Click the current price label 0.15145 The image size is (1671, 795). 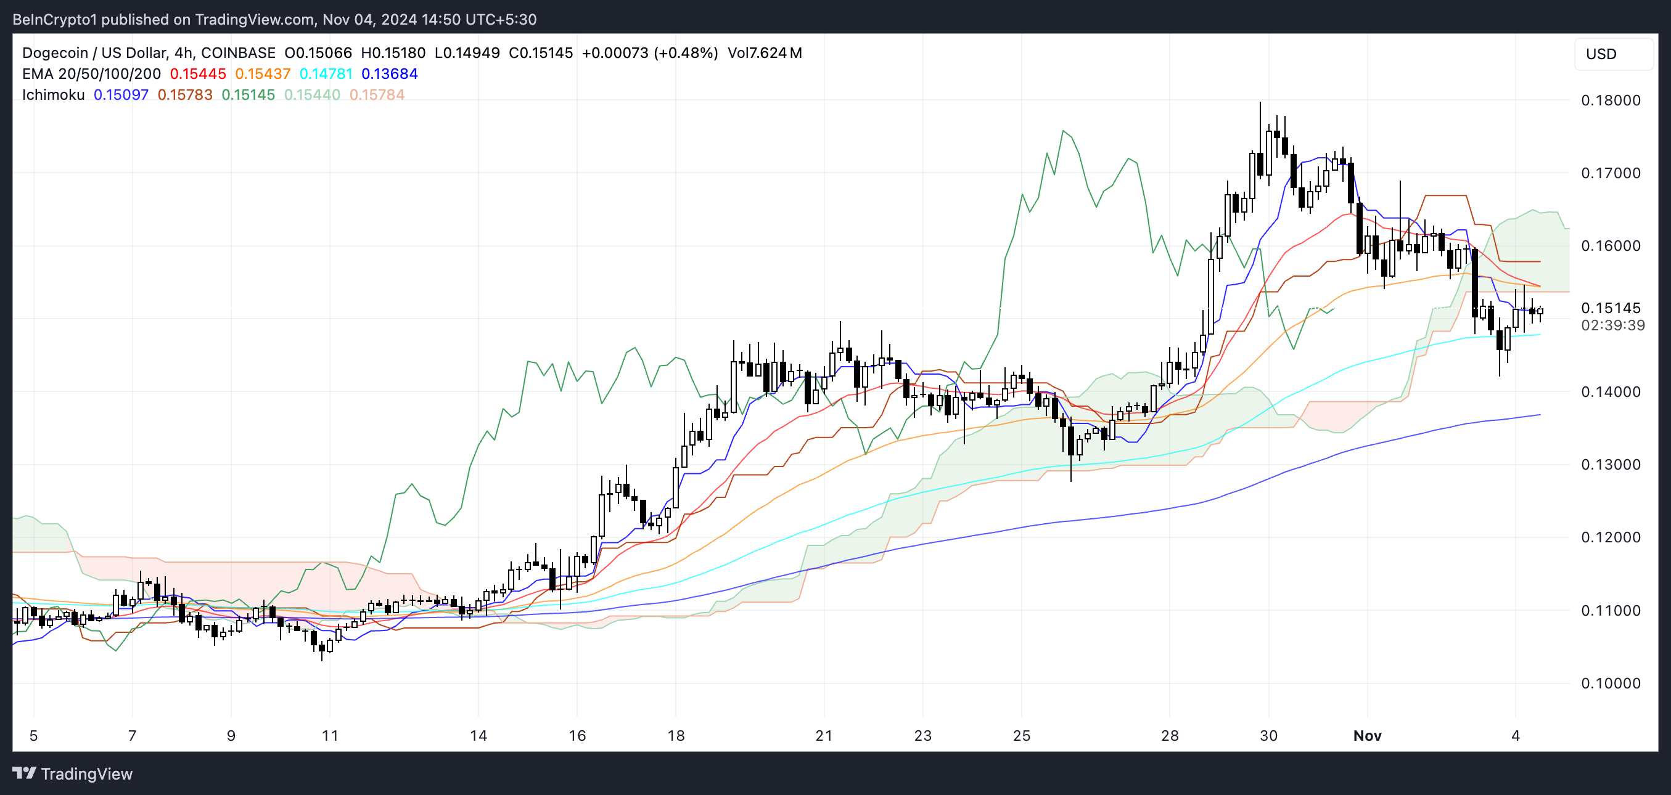point(1610,308)
